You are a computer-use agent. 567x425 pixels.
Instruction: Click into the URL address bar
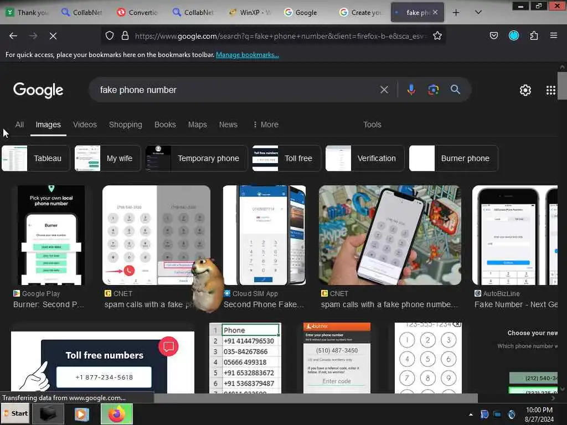click(280, 36)
